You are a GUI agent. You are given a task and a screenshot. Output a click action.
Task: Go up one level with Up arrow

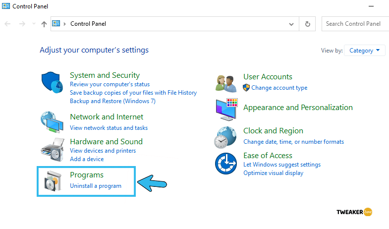point(44,24)
